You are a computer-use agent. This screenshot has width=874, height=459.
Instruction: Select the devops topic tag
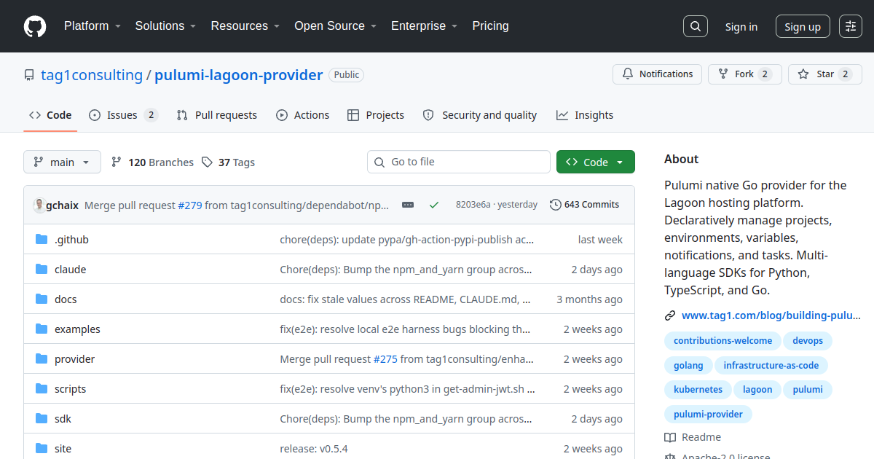[808, 340]
